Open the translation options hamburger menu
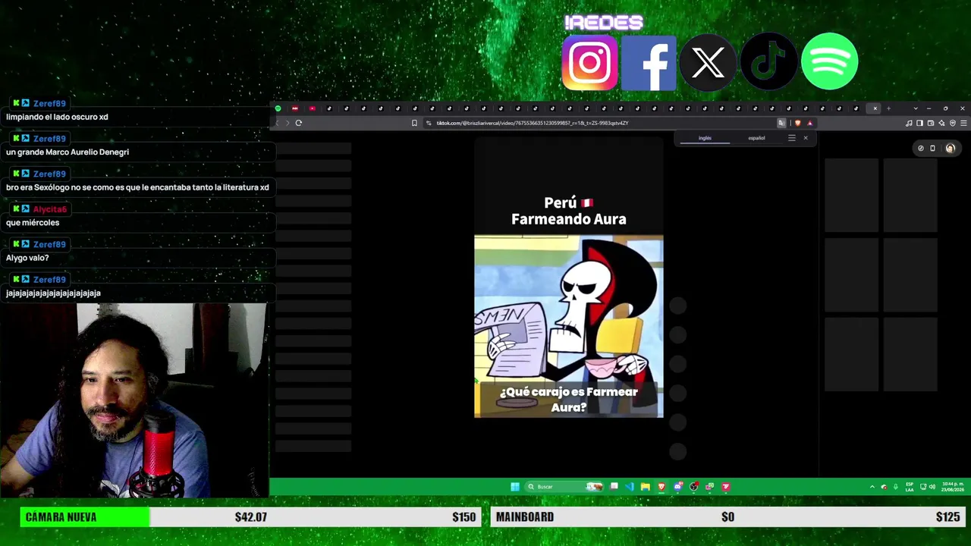 [792, 138]
